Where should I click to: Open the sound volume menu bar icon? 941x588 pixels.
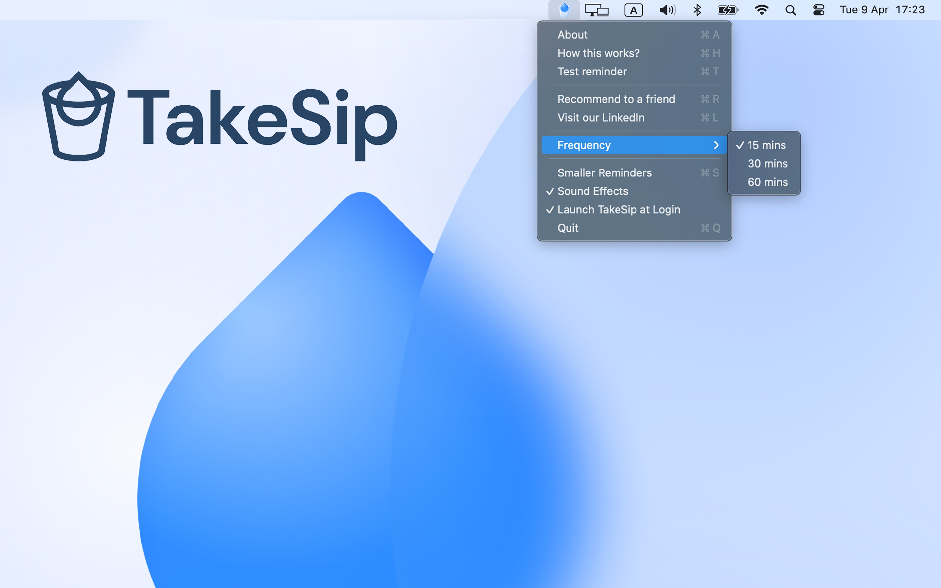click(667, 10)
